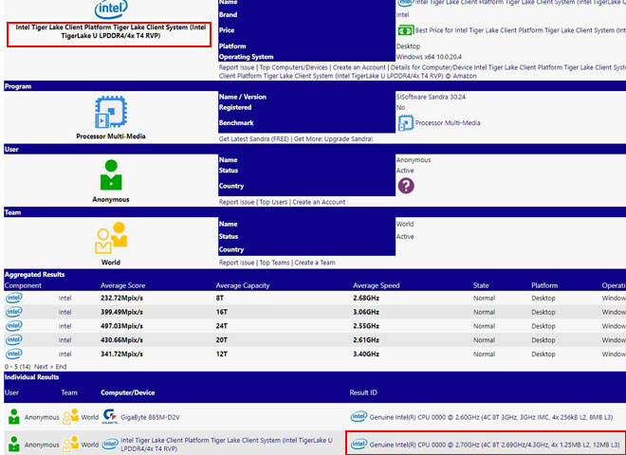Click the Average Speed column header
This screenshot has height=455, width=626.
tap(377, 285)
